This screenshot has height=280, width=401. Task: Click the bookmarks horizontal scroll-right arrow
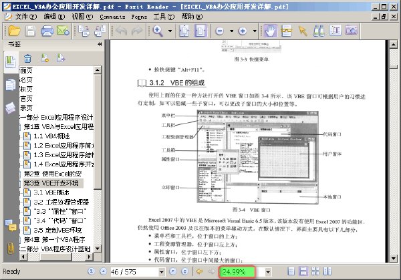click(89, 257)
